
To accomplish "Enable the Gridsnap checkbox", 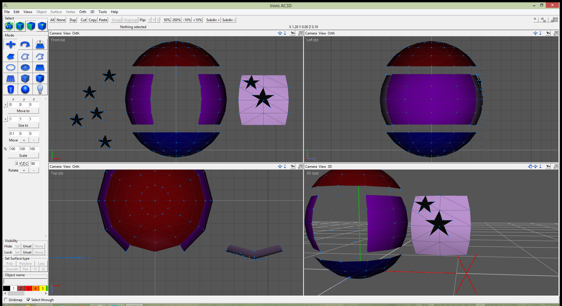I will point(6,300).
